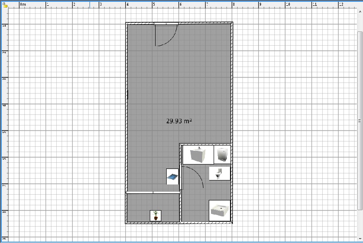Screen dimensions: 363x243
Task: Select the bathroom door with swing arc
Action: coord(192,177)
